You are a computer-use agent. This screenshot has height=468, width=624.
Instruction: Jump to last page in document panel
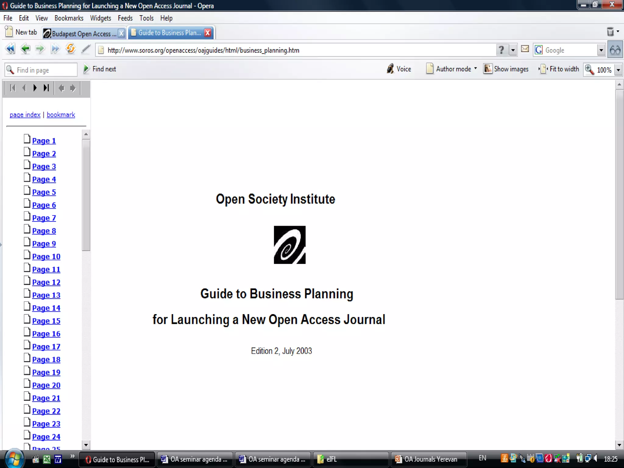tap(46, 88)
